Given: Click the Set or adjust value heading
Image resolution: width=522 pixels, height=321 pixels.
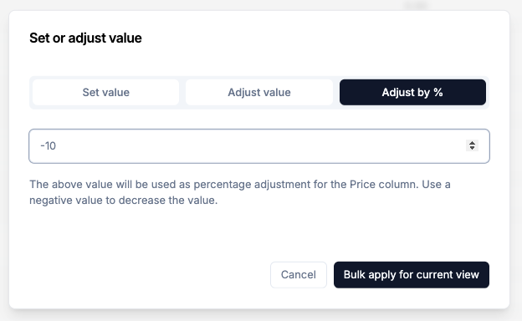Looking at the screenshot, I should click(x=85, y=38).
